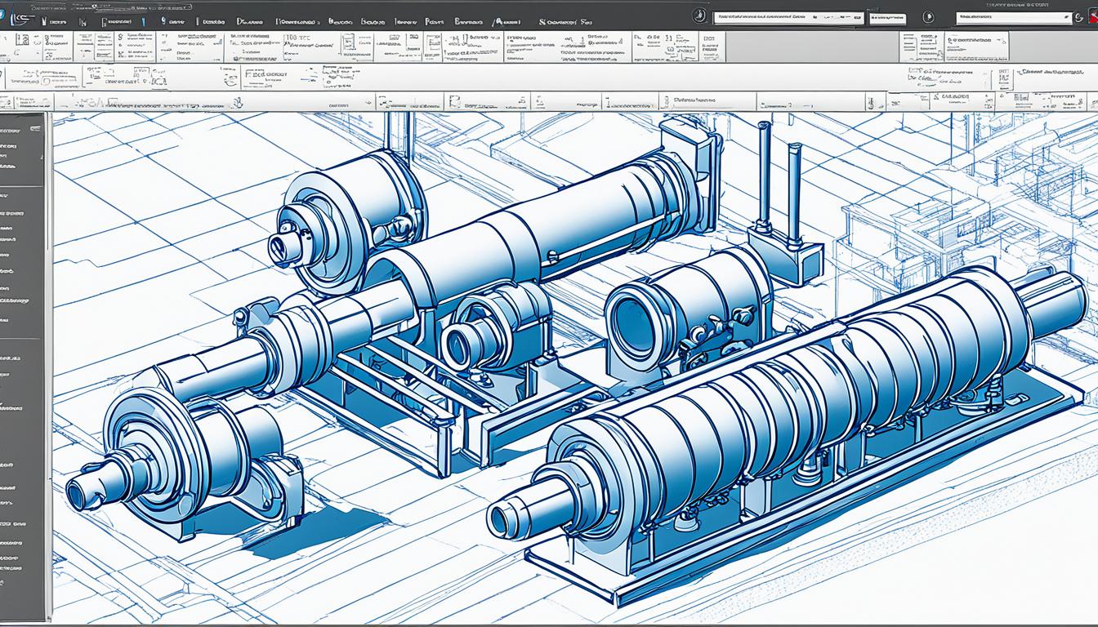Click the microphone-style circular icon beside the right field
Image resolution: width=1098 pixels, height=627 pixels.
[927, 16]
